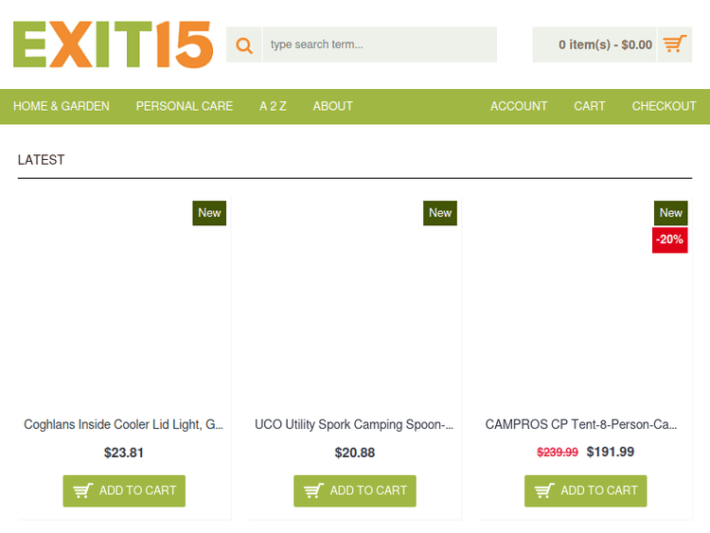Image resolution: width=710 pixels, height=533 pixels.
Task: Open the Home & Garden menu
Action: click(62, 106)
